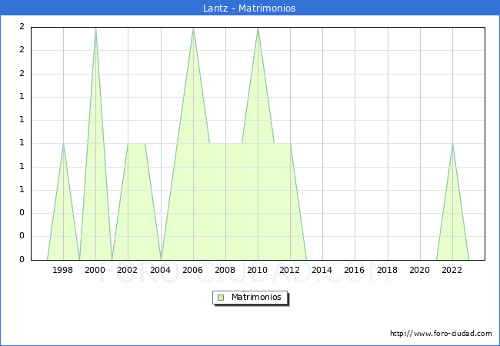Click the peak data point at year 2022
The height and width of the screenshot is (346, 500).
(x=452, y=144)
